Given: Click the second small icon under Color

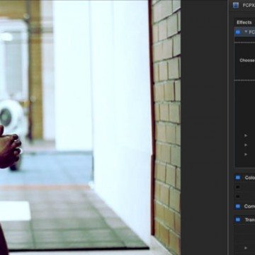Looking at the screenshot, I should [238, 196].
